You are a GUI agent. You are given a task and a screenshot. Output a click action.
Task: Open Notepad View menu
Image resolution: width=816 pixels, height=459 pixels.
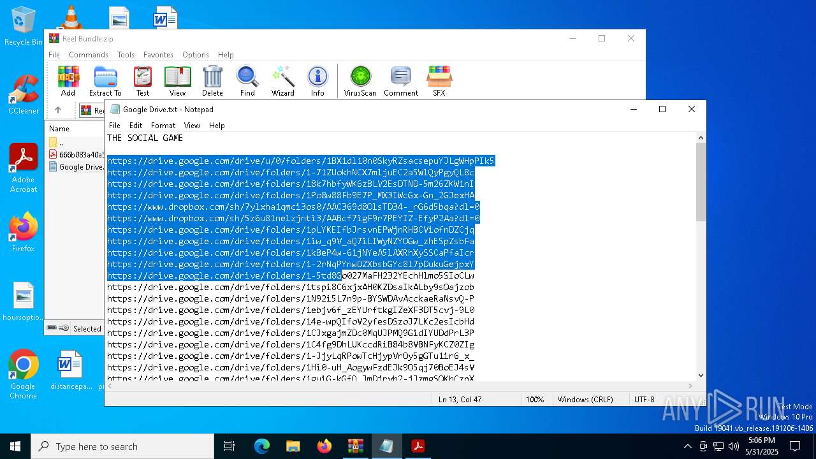click(x=192, y=126)
